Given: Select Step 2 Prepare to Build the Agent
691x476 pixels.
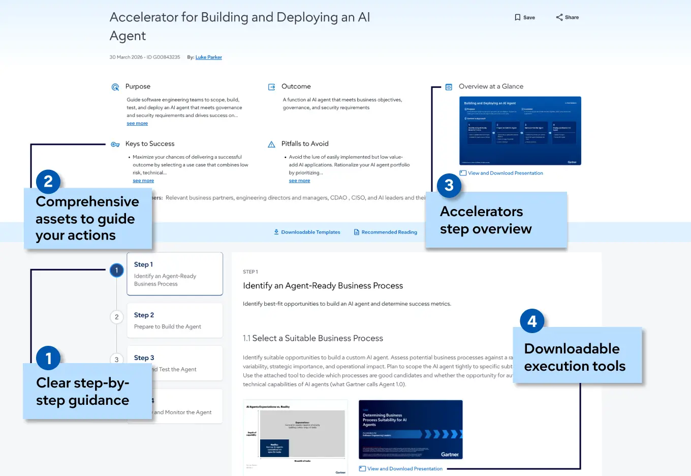Looking at the screenshot, I should 175,320.
